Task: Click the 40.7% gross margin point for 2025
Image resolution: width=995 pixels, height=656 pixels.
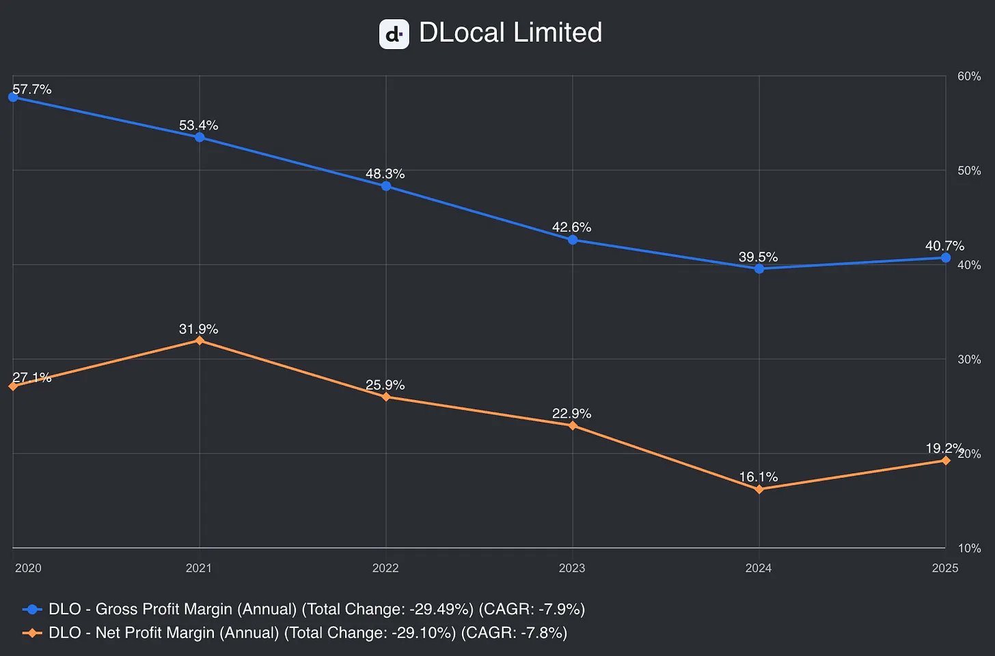Action: coord(946,257)
